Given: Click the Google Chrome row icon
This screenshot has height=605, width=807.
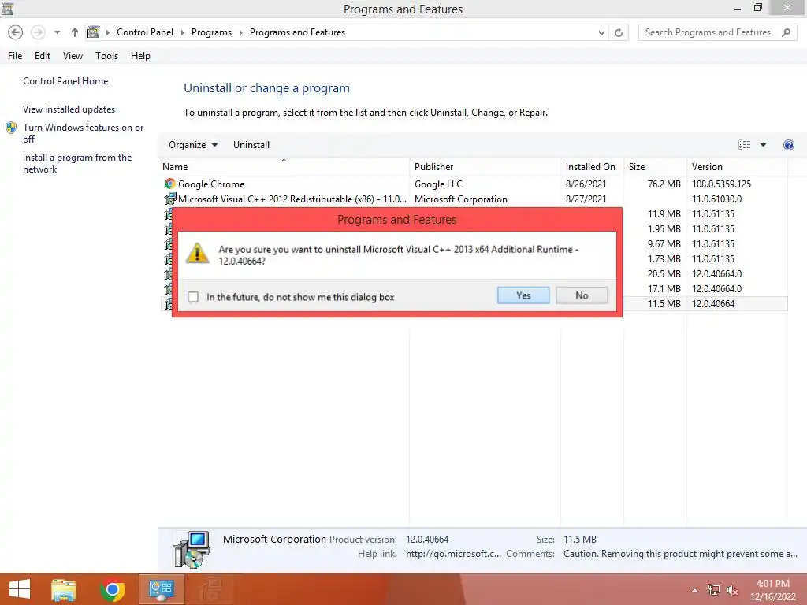Looking at the screenshot, I should 170,184.
